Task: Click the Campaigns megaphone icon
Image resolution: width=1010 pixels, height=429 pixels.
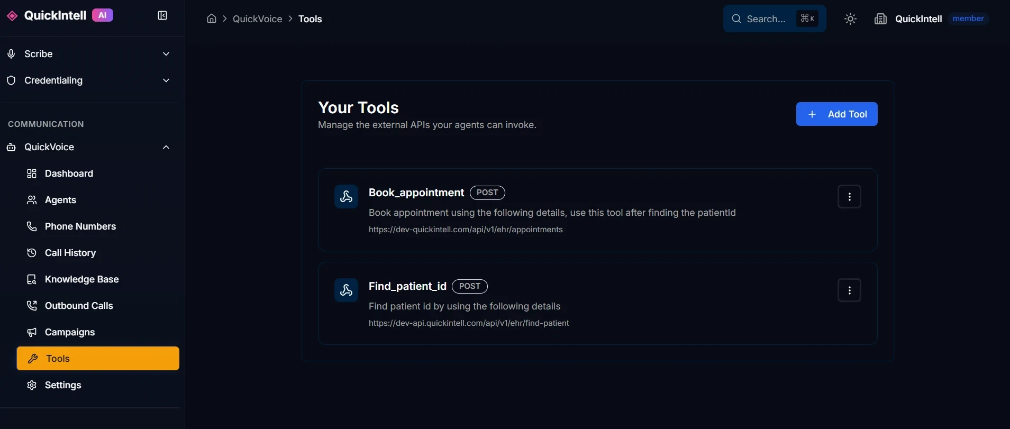Action: [x=32, y=332]
